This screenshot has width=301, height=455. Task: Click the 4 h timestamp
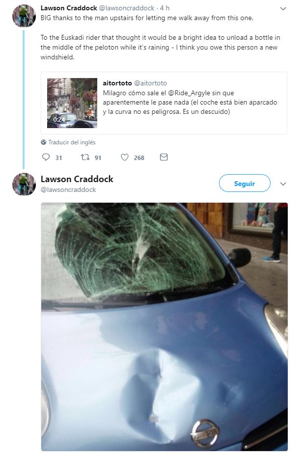(x=165, y=8)
